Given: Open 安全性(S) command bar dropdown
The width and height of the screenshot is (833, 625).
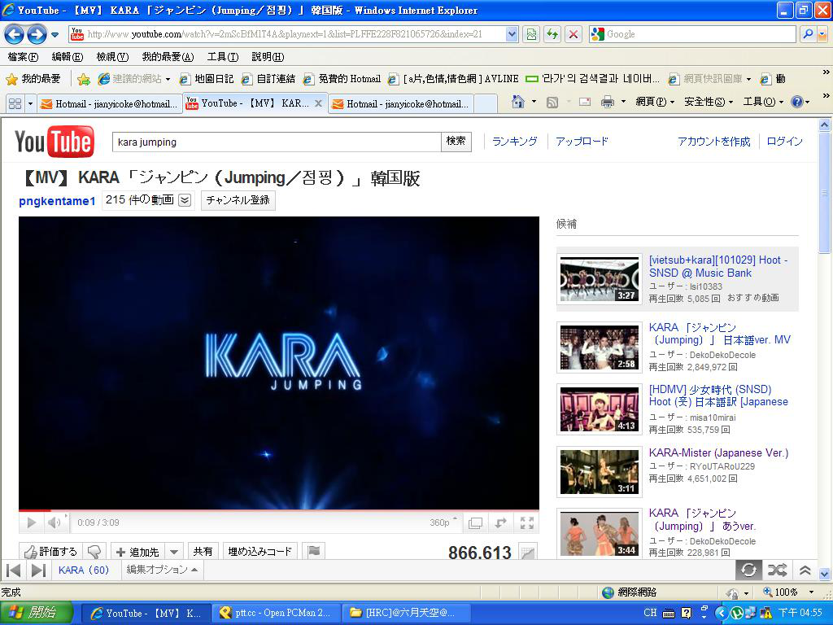Looking at the screenshot, I should pos(709,102).
